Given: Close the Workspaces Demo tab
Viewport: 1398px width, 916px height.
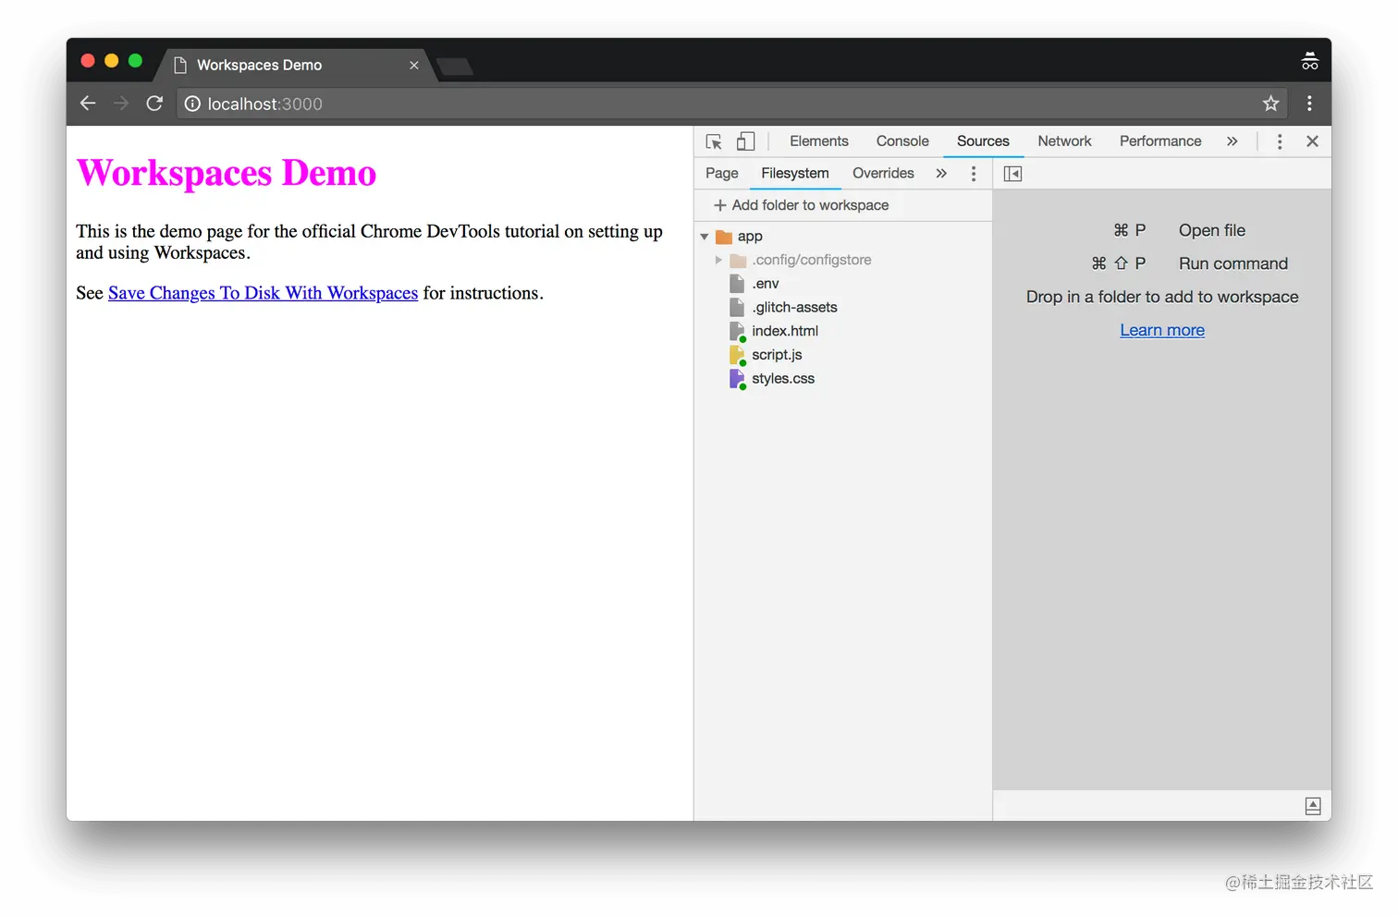Looking at the screenshot, I should pyautogui.click(x=414, y=66).
